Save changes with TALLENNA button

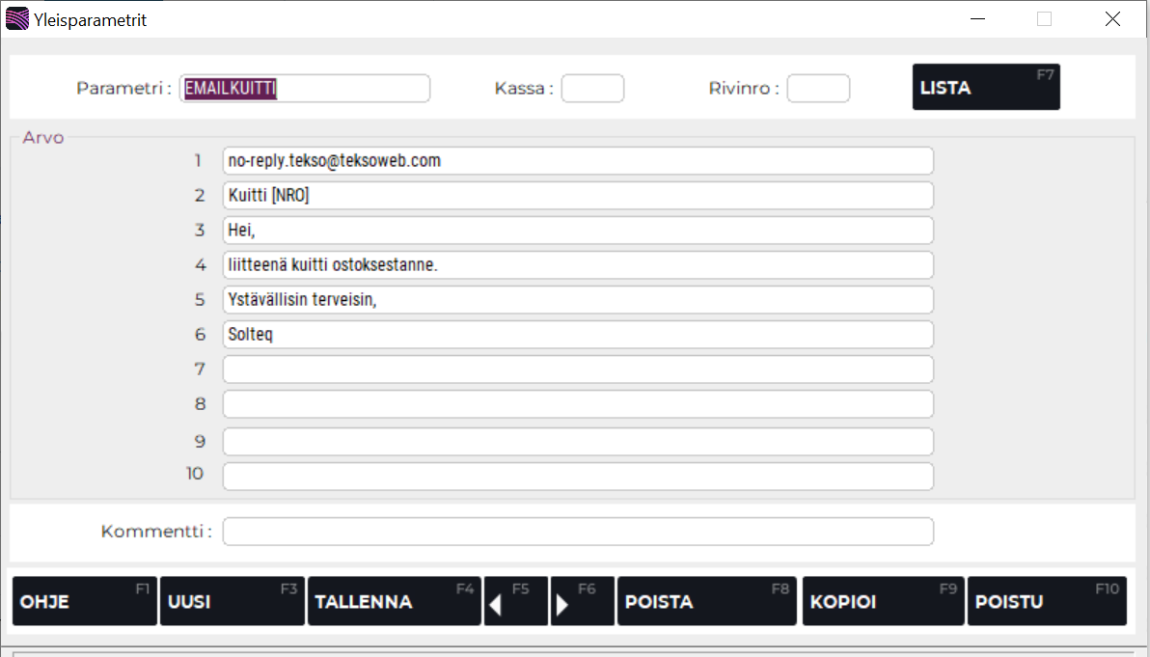click(394, 601)
